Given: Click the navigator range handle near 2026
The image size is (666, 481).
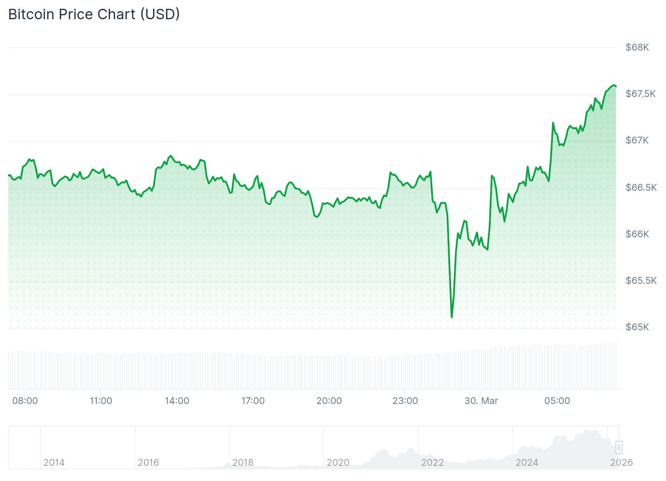Looking at the screenshot, I should (619, 447).
